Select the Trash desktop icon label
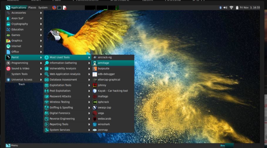 point(22,84)
